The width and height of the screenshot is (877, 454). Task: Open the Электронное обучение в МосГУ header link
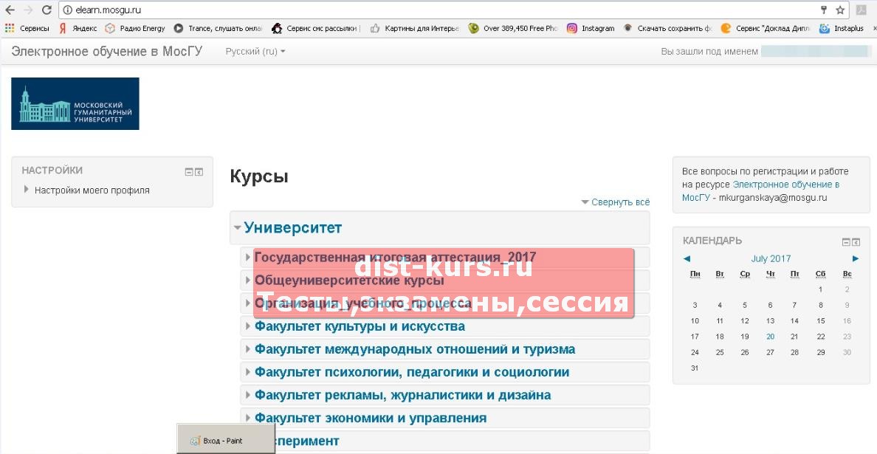(x=107, y=52)
